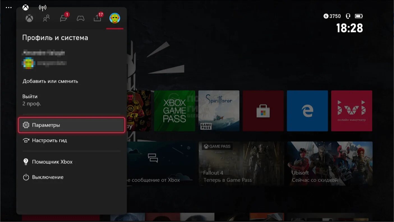Open the chats tab with 1 notification

coord(63,18)
